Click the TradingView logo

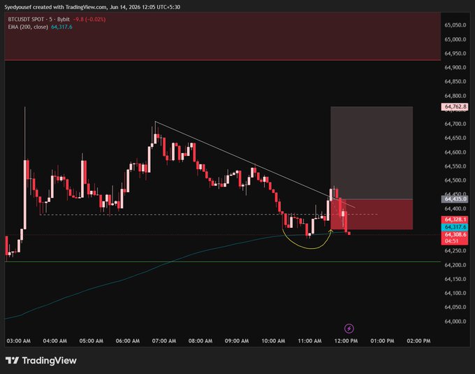41,360
